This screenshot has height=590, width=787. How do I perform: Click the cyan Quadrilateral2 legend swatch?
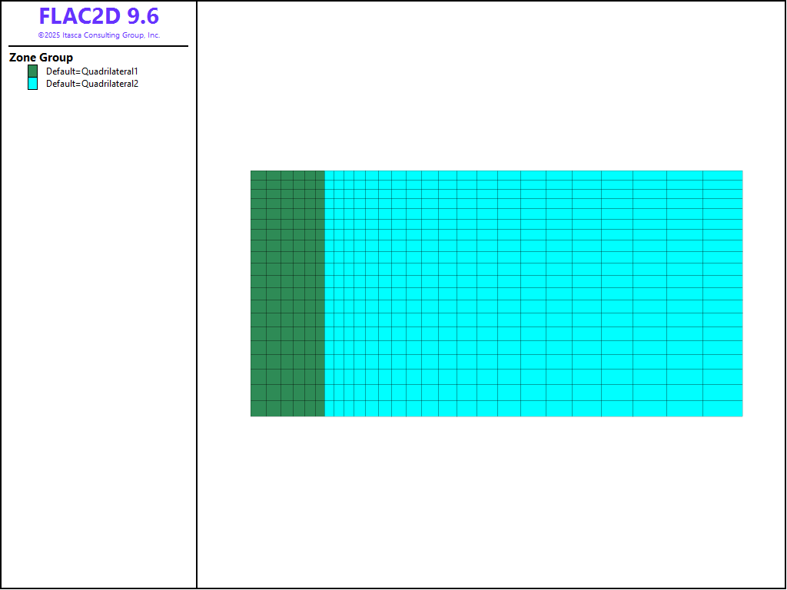pos(32,84)
